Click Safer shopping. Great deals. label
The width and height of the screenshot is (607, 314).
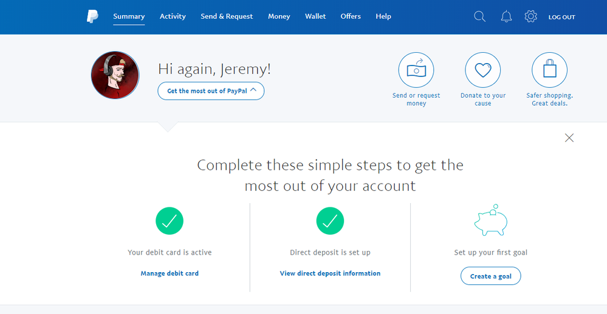pyautogui.click(x=549, y=99)
